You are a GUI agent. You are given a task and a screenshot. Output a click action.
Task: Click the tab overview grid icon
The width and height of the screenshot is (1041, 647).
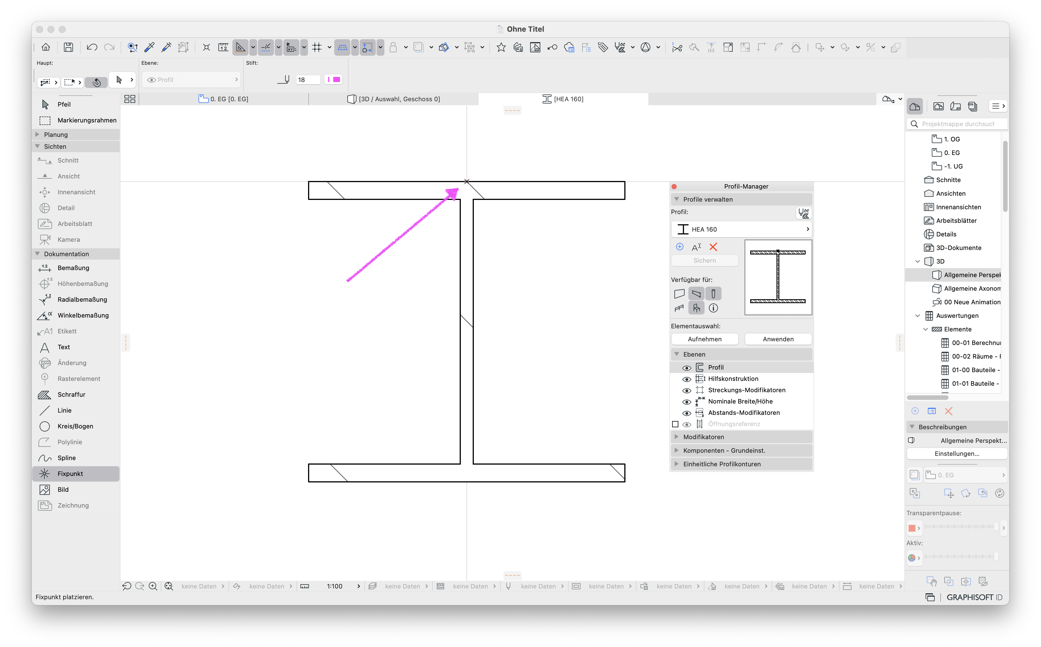(129, 99)
